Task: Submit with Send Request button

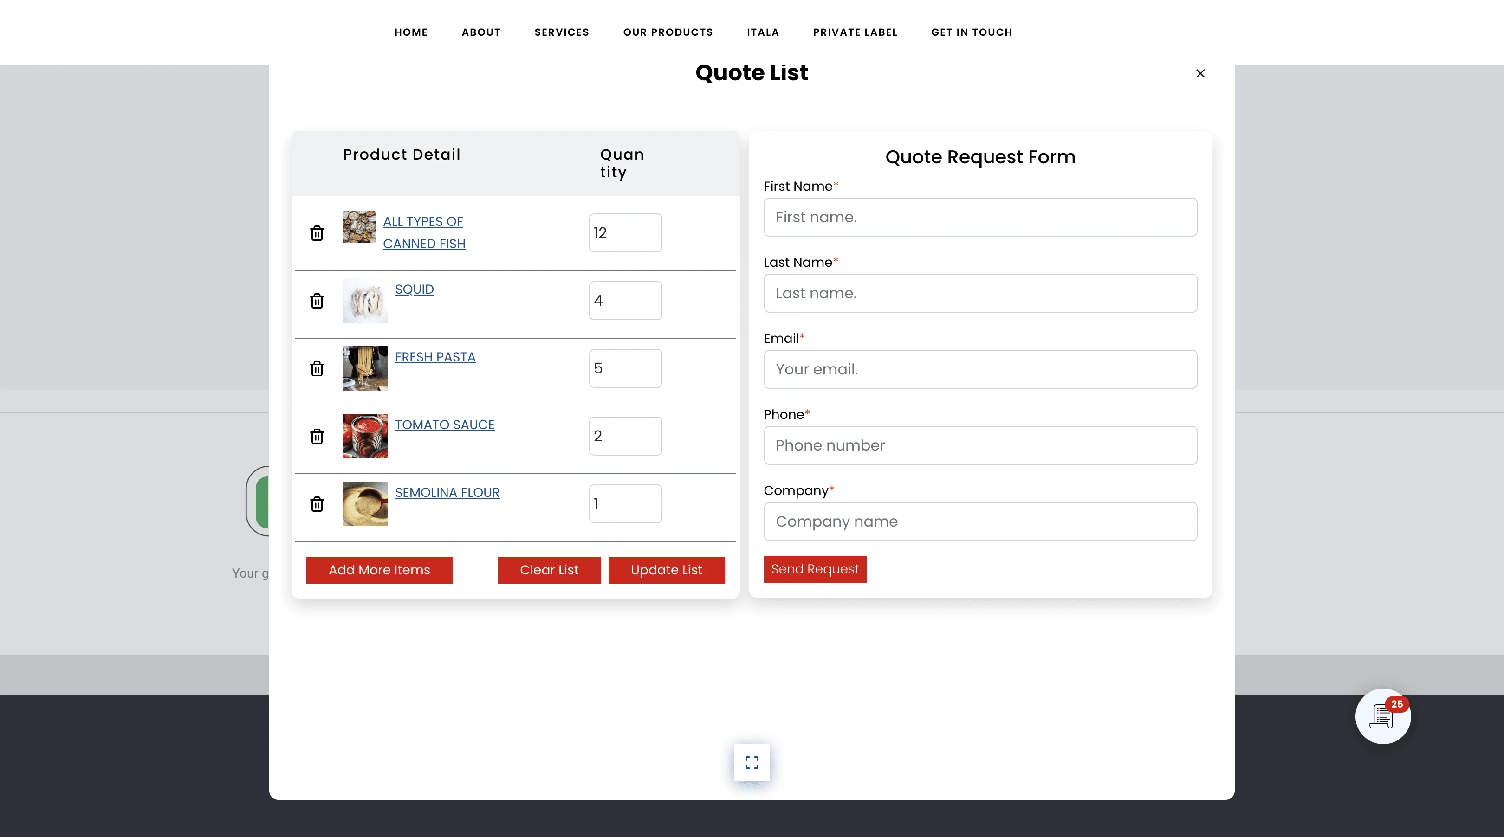Action: click(815, 569)
